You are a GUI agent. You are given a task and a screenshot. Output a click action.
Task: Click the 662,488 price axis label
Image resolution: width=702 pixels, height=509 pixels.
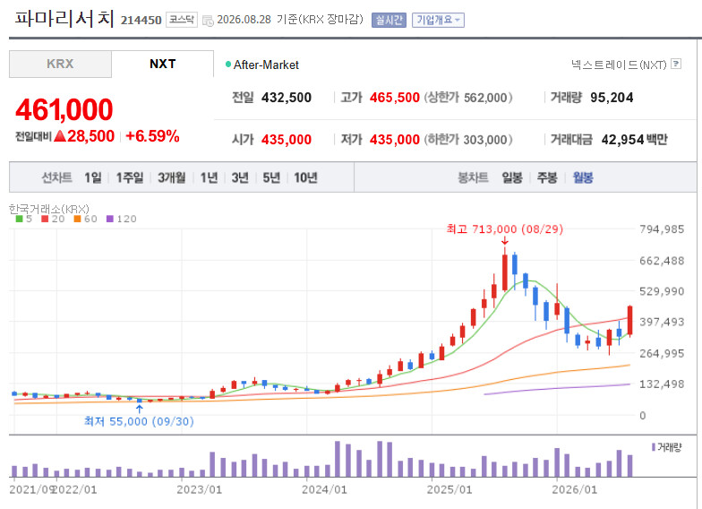[662, 261]
